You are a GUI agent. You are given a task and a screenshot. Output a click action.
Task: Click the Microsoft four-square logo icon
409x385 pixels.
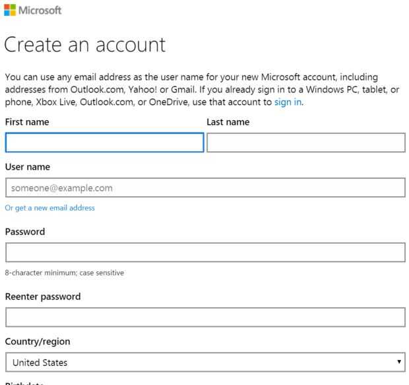(x=11, y=11)
